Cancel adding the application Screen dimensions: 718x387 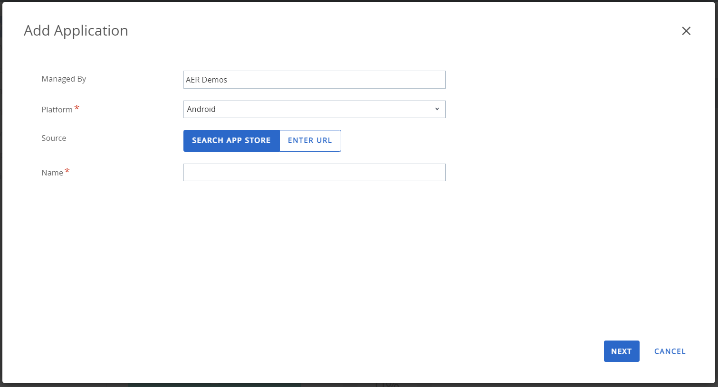pyautogui.click(x=670, y=351)
